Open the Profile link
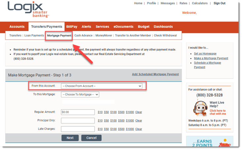The height and width of the screenshot is (150, 242). pyautogui.click(x=151, y=3)
